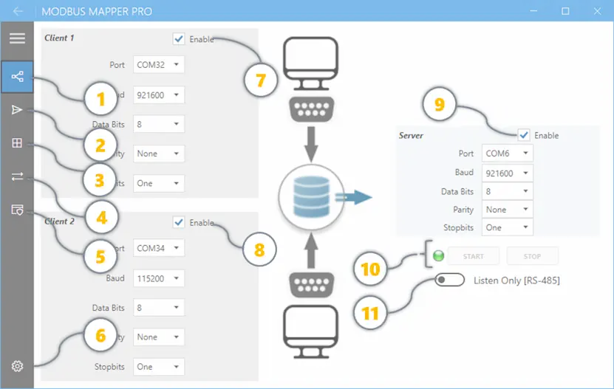
Task: Open Server Parity None dropdown
Action: [507, 210]
